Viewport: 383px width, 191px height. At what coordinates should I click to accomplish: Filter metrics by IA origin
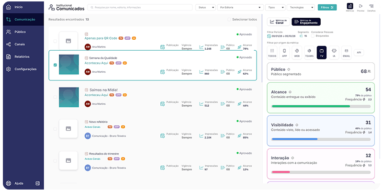click(334, 53)
